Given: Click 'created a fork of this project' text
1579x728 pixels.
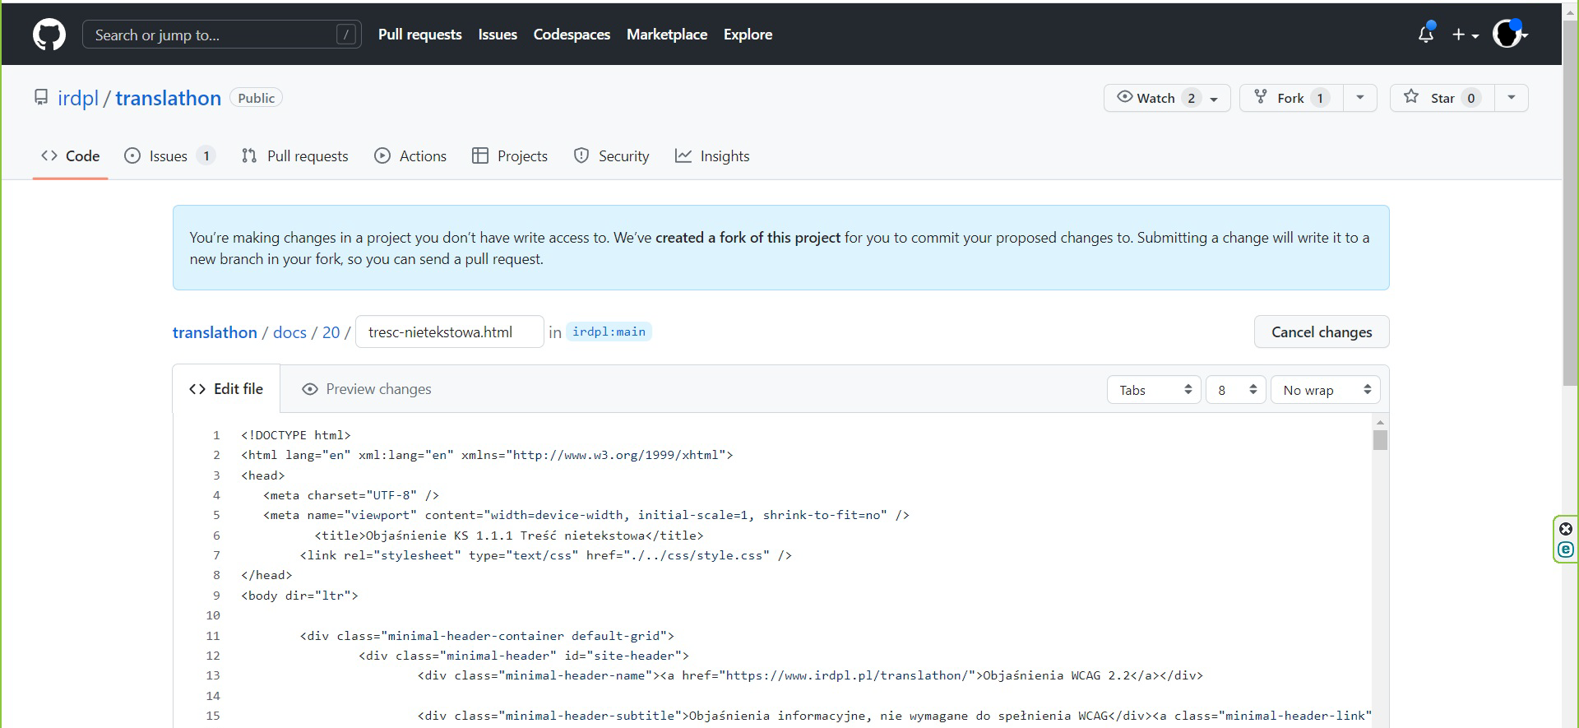Looking at the screenshot, I should click(x=748, y=238).
